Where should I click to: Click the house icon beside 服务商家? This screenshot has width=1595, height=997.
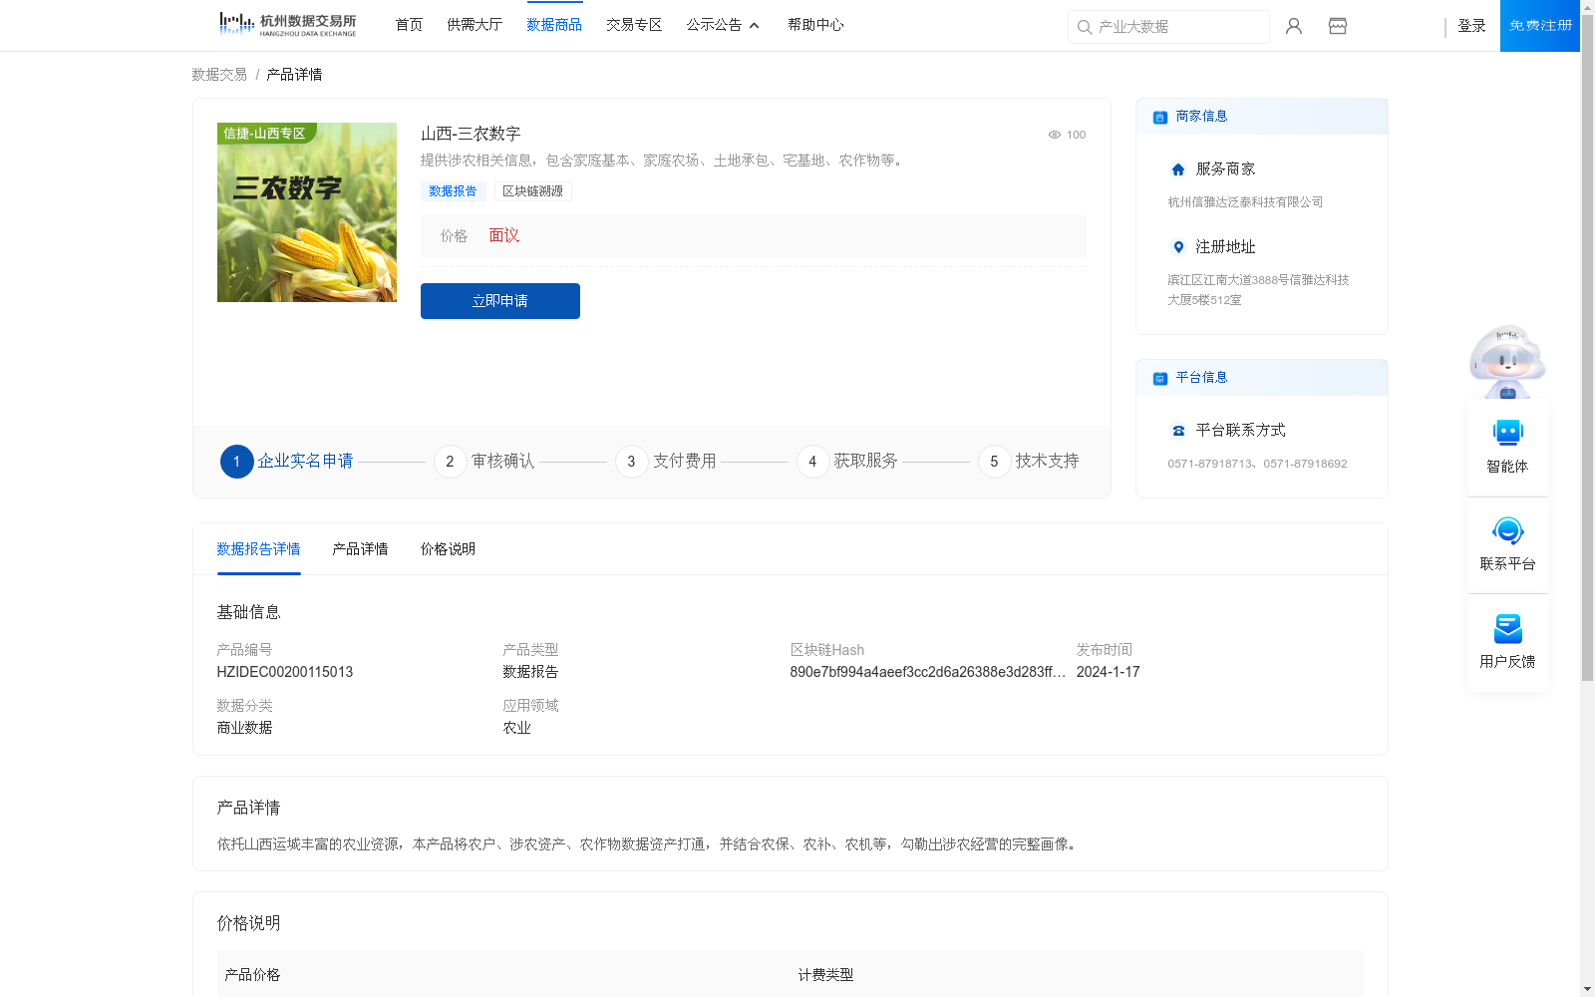coord(1178,169)
